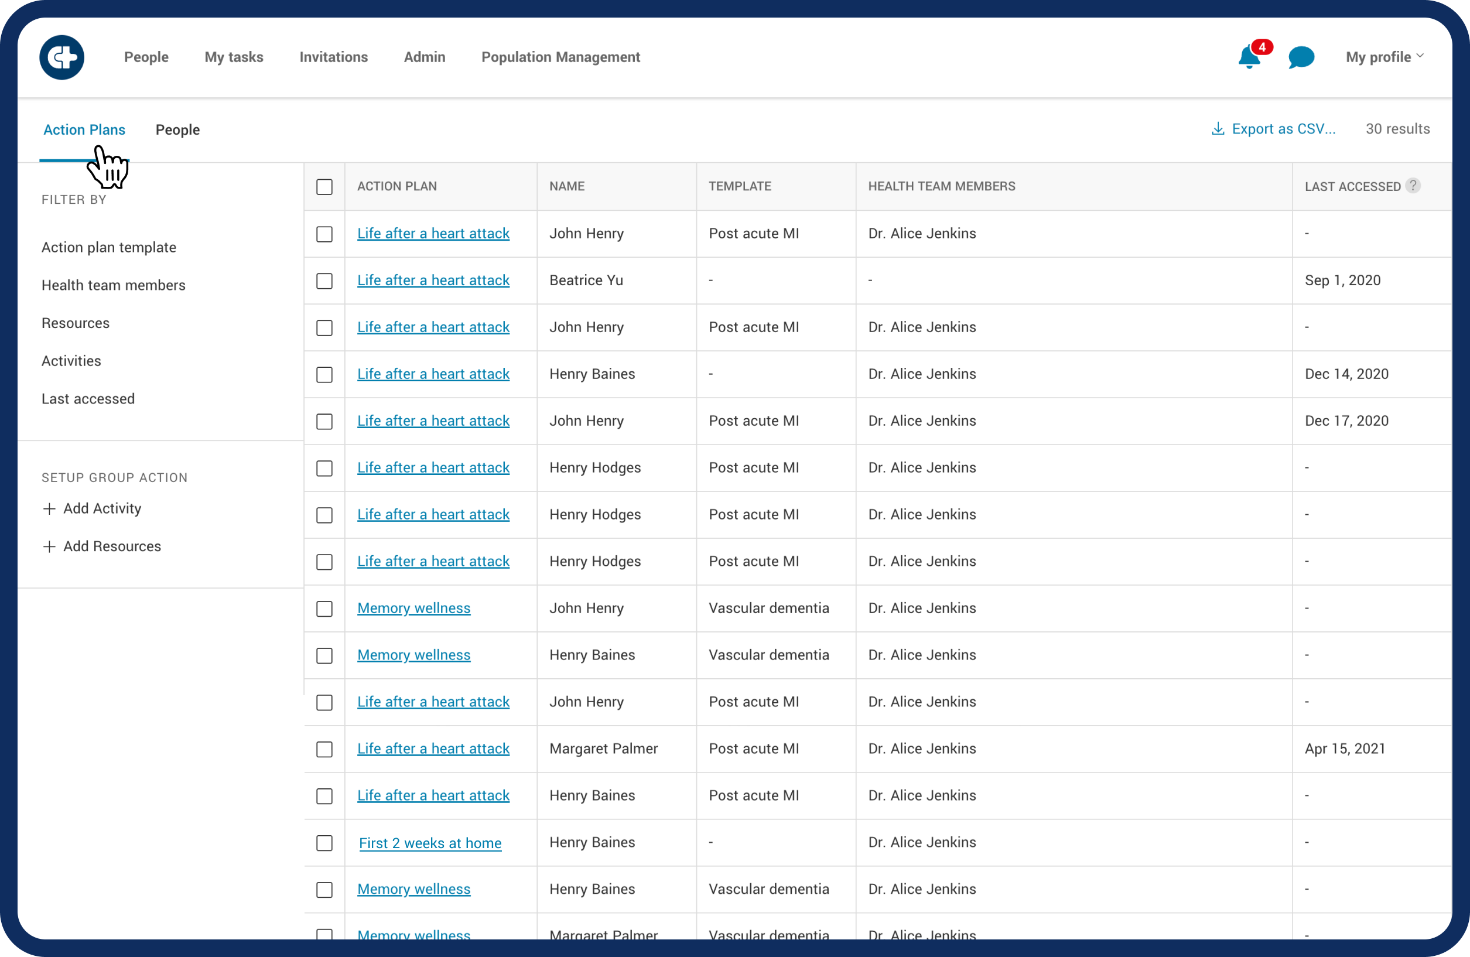The image size is (1470, 957).
Task: Open Memory wellness plan for John Henry
Action: click(x=413, y=608)
